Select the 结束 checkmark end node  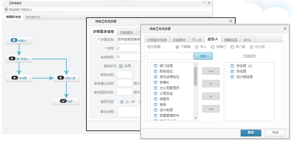pyautogui.click(x=66, y=101)
